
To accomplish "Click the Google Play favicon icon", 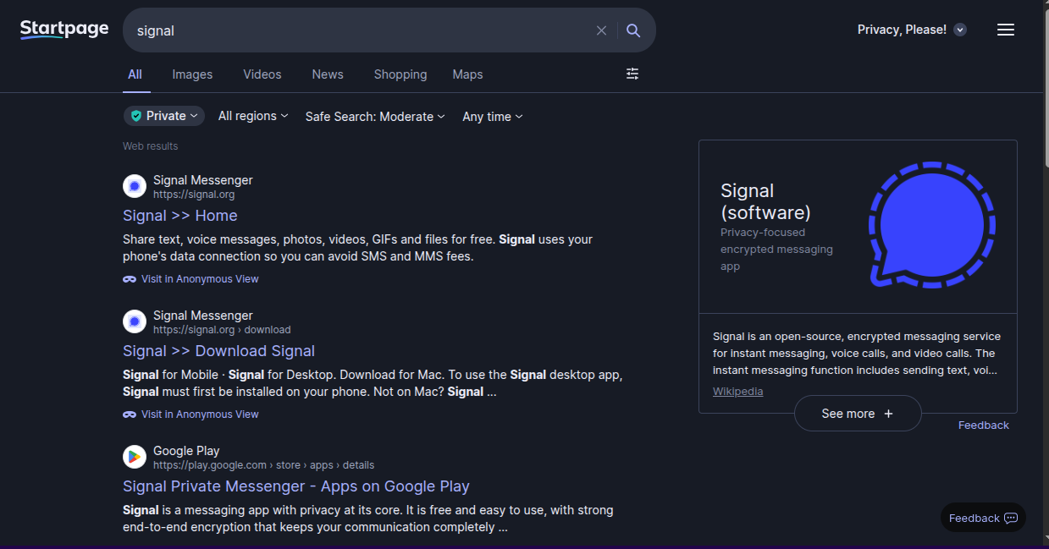I will pos(135,457).
